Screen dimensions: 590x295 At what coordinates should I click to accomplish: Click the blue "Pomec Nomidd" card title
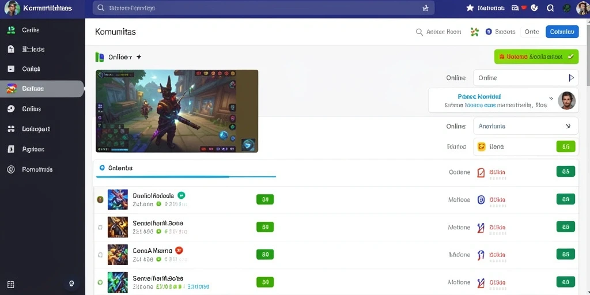[479, 97]
